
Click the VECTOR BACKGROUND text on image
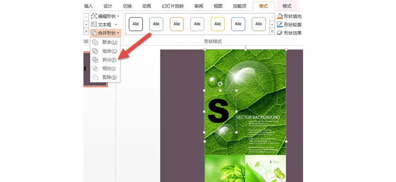pos(258,117)
